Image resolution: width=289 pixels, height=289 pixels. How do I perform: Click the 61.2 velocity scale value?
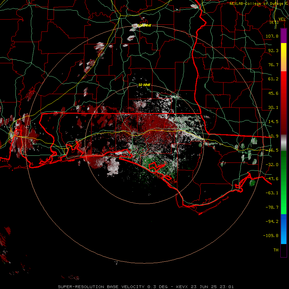click(273, 79)
